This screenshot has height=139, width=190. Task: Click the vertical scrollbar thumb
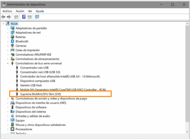tap(187, 73)
